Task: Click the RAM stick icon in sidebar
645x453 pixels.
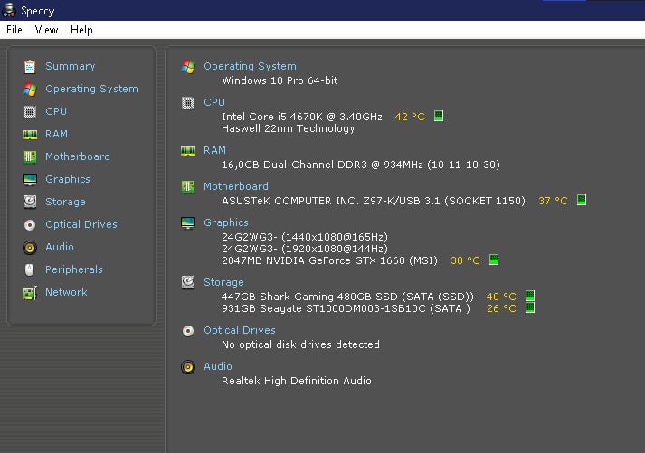Action: 30,134
